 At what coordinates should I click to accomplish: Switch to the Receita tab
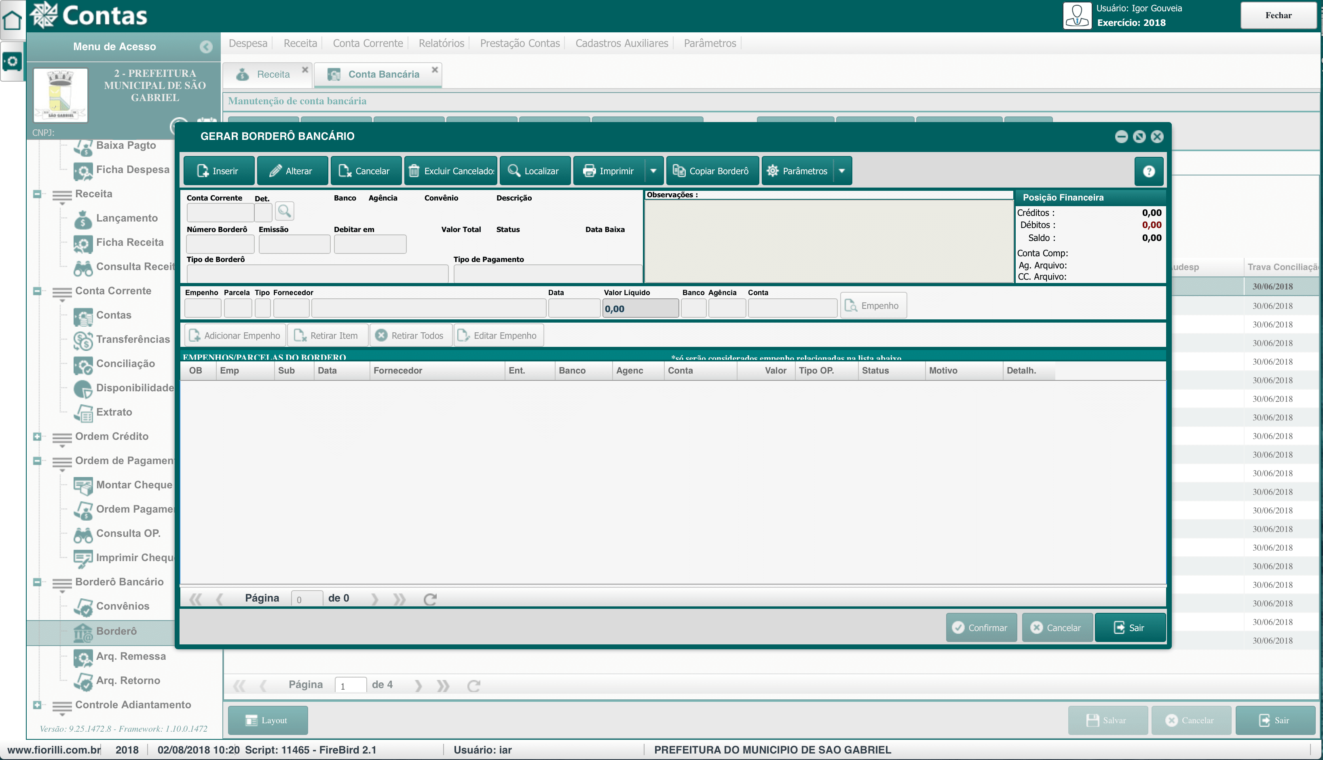pos(273,75)
